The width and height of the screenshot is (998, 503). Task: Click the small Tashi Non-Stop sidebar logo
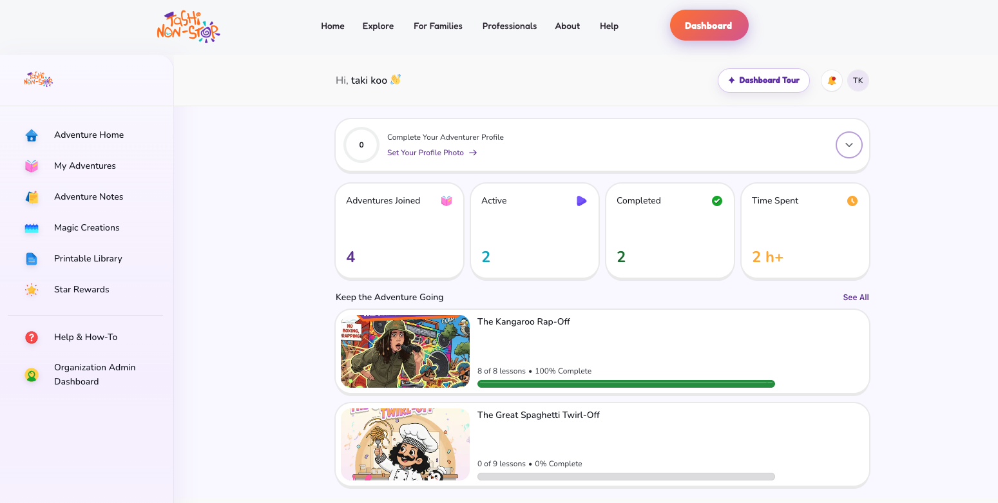[39, 80]
